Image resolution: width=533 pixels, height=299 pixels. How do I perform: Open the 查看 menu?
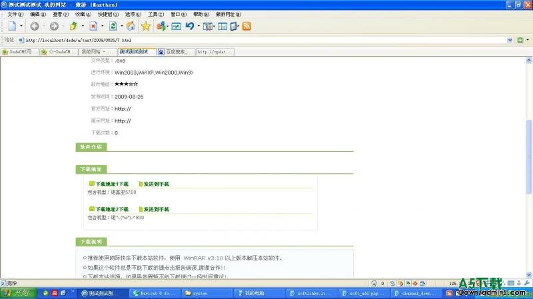point(61,14)
